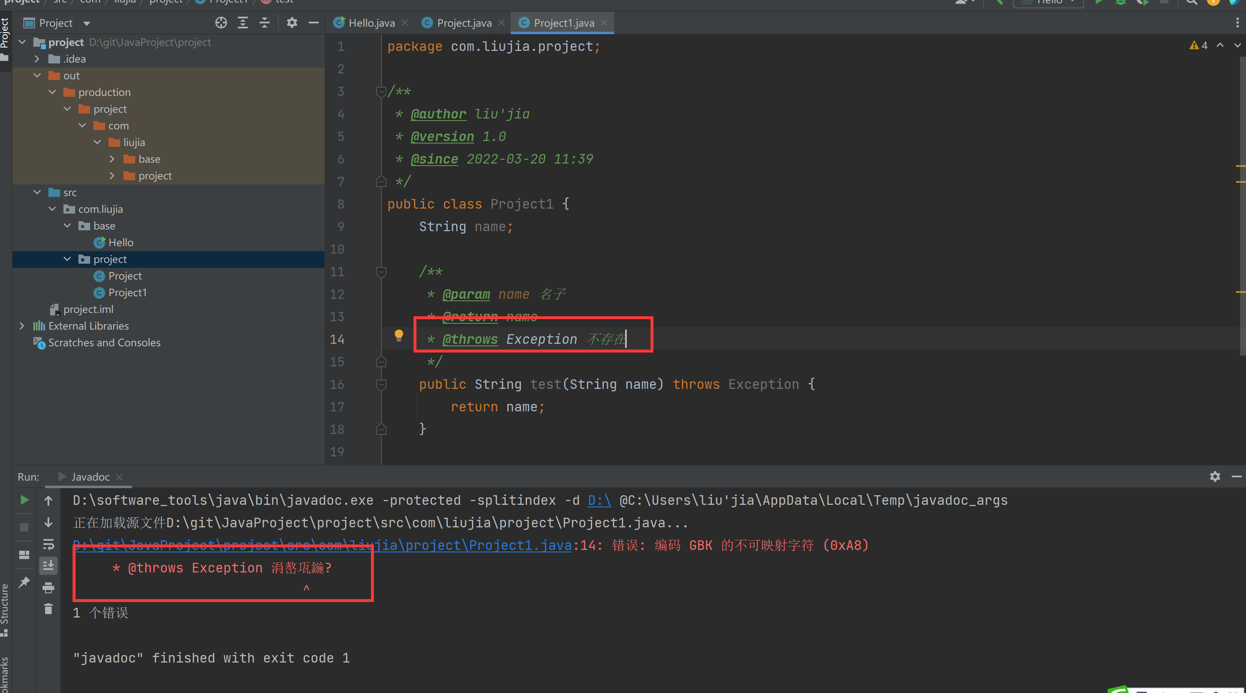Click the Select Opened File crosshair icon
The width and height of the screenshot is (1246, 693).
[x=221, y=23]
